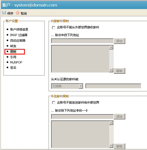Screen dimensions: 147x150
Task: Select MultiPOP in account settings
Action: point(16,62)
